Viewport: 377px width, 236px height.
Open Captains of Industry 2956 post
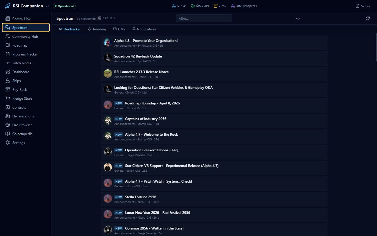tap(214, 121)
